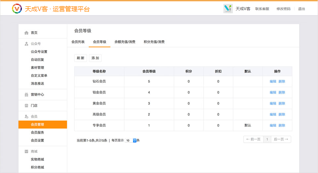318x173 pixels.
Task: Switch to the 会员列表 tab
Action: 78,42
